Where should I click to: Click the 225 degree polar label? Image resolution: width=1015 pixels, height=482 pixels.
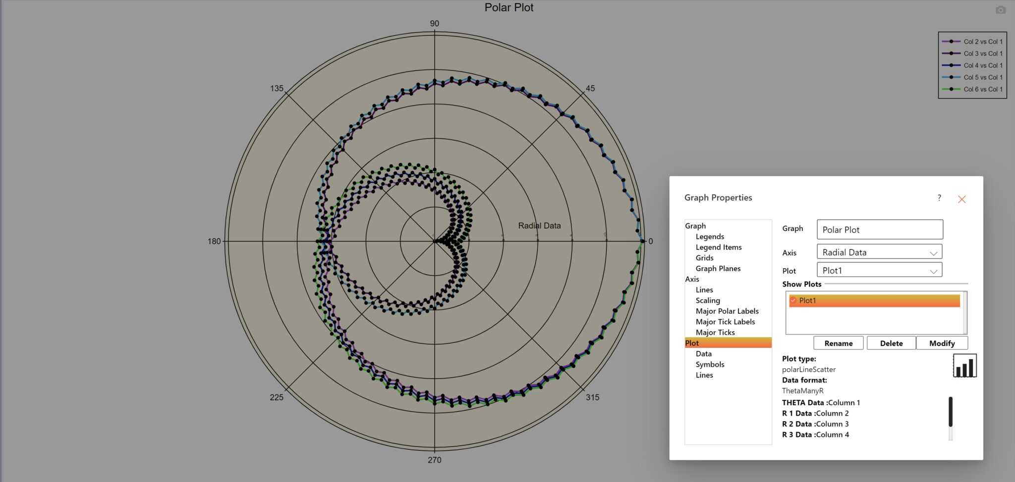[277, 397]
